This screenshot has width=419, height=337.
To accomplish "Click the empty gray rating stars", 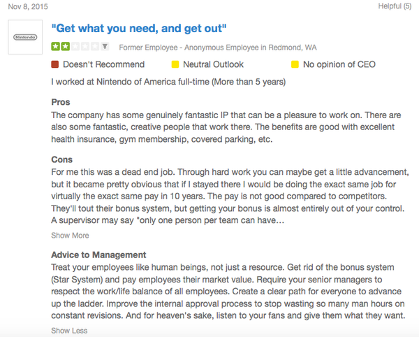I will [84, 47].
